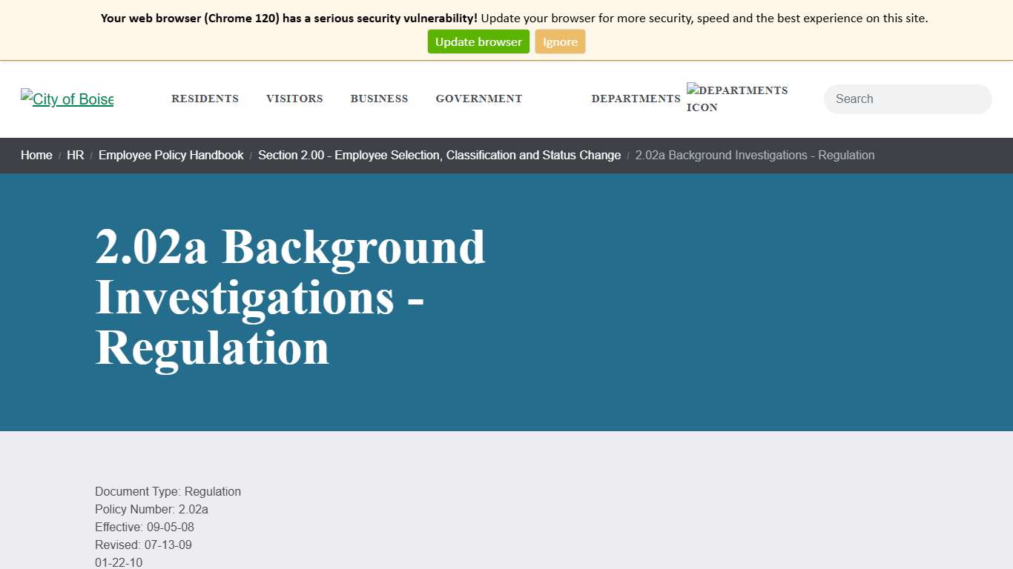Click the current page breadcrumb 2.02a

[x=754, y=156]
